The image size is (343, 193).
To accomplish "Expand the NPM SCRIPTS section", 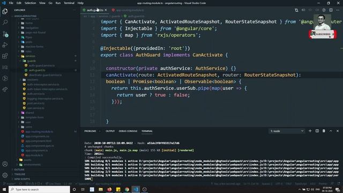I will [x=22, y=179].
